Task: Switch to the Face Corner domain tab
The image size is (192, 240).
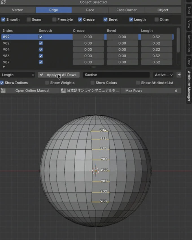Action: (126, 10)
